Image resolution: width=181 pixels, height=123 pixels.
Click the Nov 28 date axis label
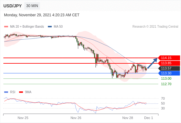coord(128,118)
